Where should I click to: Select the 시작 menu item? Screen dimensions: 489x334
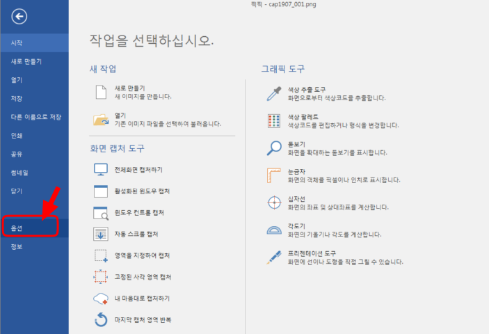coord(34,42)
